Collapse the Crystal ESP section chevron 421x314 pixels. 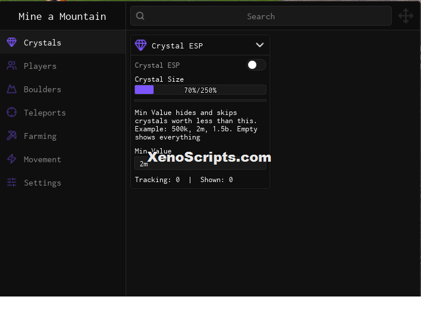click(260, 45)
